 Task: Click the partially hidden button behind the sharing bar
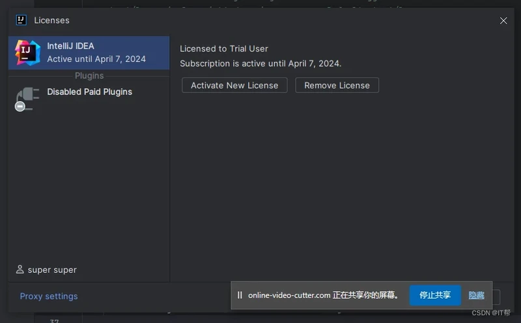coord(496,297)
